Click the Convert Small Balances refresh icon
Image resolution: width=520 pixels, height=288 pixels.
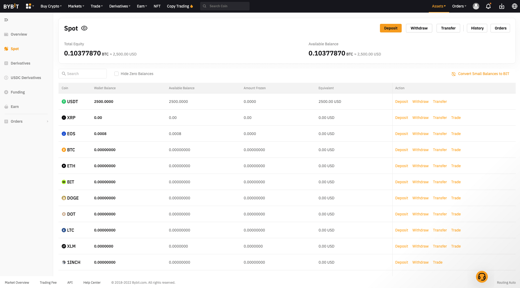coord(453,74)
